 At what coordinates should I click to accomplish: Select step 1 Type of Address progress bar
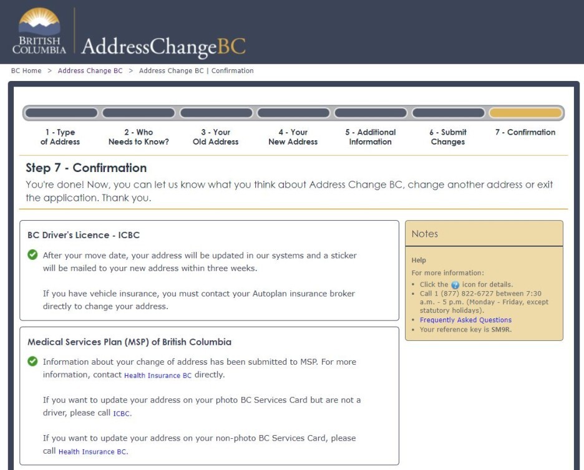tap(61, 113)
